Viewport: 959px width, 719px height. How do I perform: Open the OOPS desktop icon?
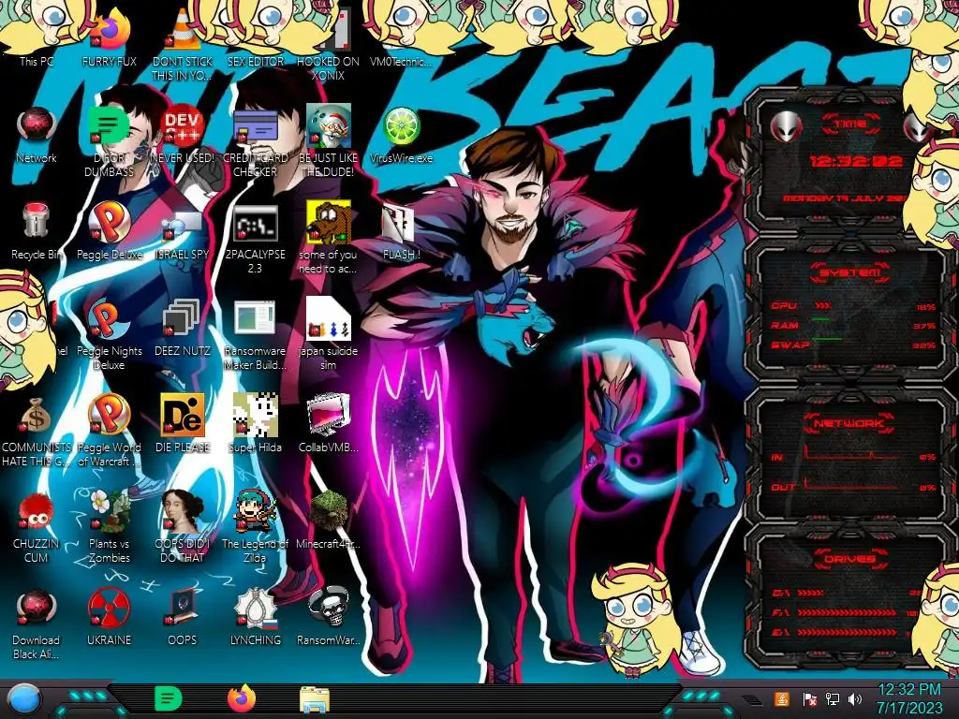183,616
